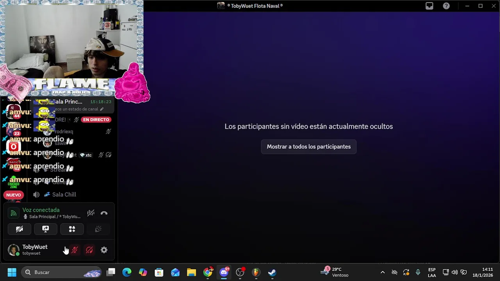Switch to OBS Studio taskbar icon
The height and width of the screenshot is (281, 500).
[240, 272]
